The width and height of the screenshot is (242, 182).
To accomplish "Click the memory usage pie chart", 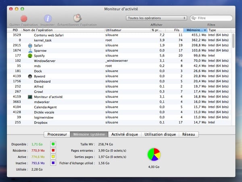I will (154, 155).
